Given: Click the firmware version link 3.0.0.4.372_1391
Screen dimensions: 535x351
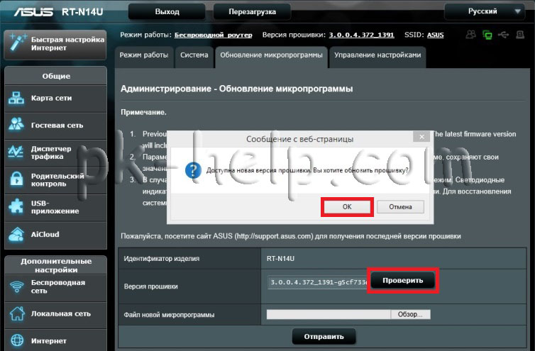Looking at the screenshot, I should point(361,35).
